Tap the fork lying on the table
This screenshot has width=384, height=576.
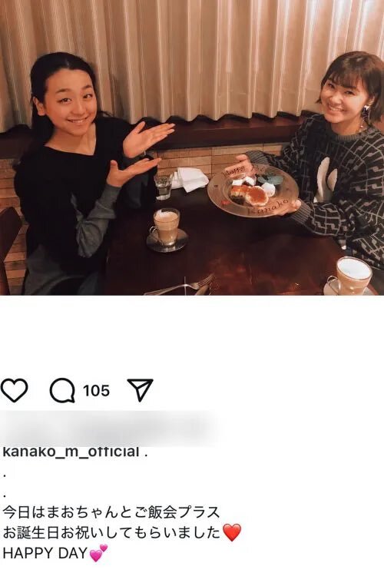coord(180,286)
